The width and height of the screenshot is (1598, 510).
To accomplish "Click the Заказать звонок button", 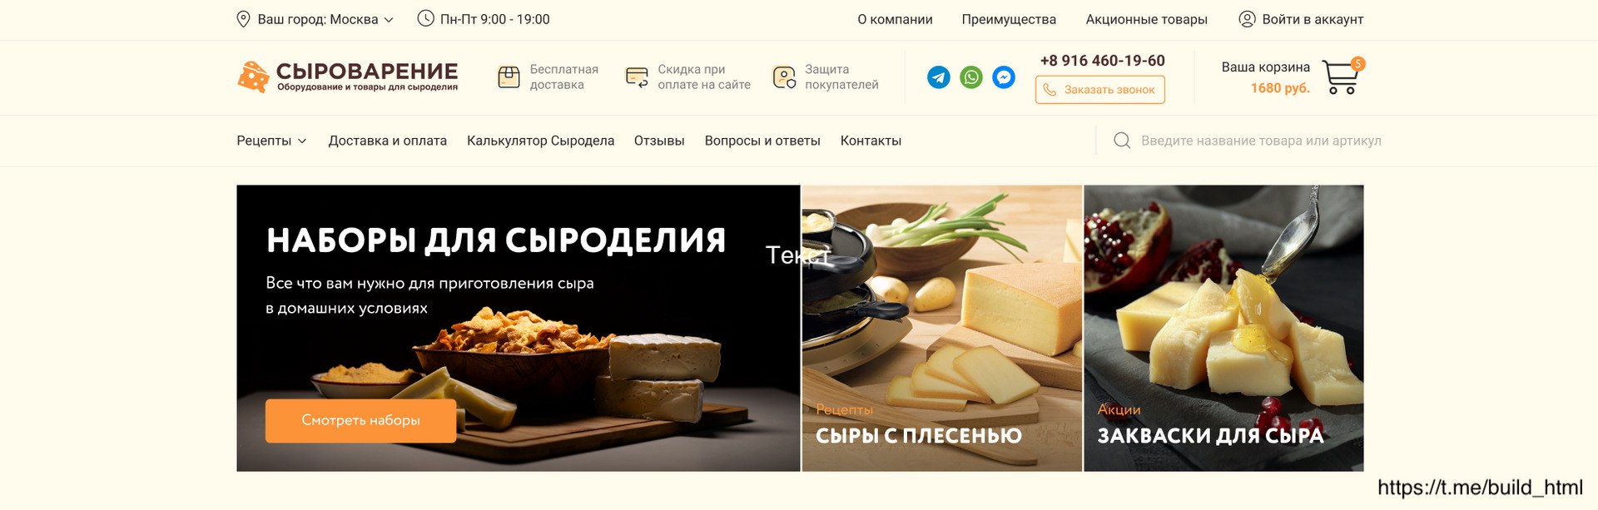I will (1099, 90).
